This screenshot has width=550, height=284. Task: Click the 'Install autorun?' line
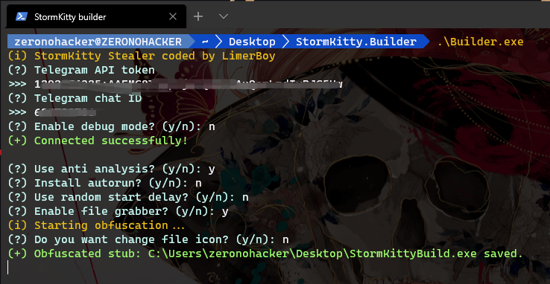click(104, 183)
